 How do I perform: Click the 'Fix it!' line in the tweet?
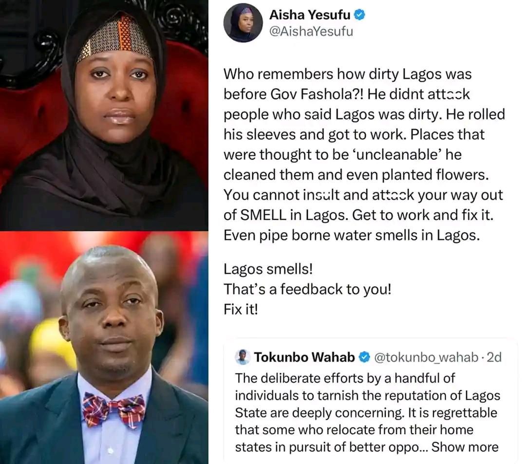point(241,309)
